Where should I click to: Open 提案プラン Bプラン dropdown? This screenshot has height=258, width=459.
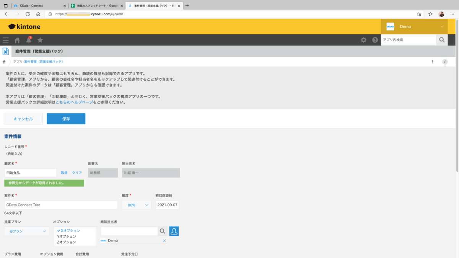pyautogui.click(x=27, y=231)
